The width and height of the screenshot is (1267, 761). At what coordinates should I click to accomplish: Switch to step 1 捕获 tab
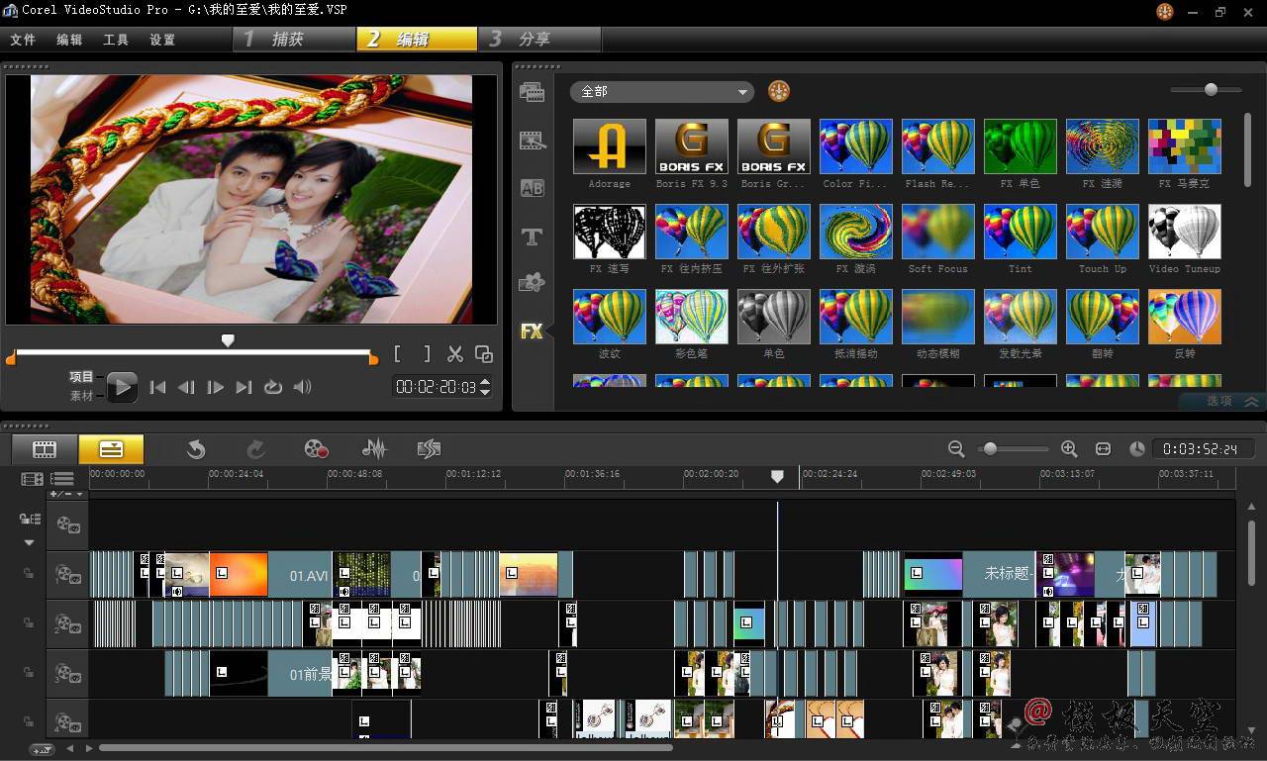(x=294, y=39)
